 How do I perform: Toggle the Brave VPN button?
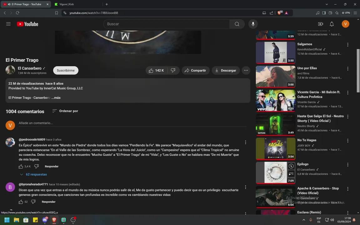click(346, 13)
